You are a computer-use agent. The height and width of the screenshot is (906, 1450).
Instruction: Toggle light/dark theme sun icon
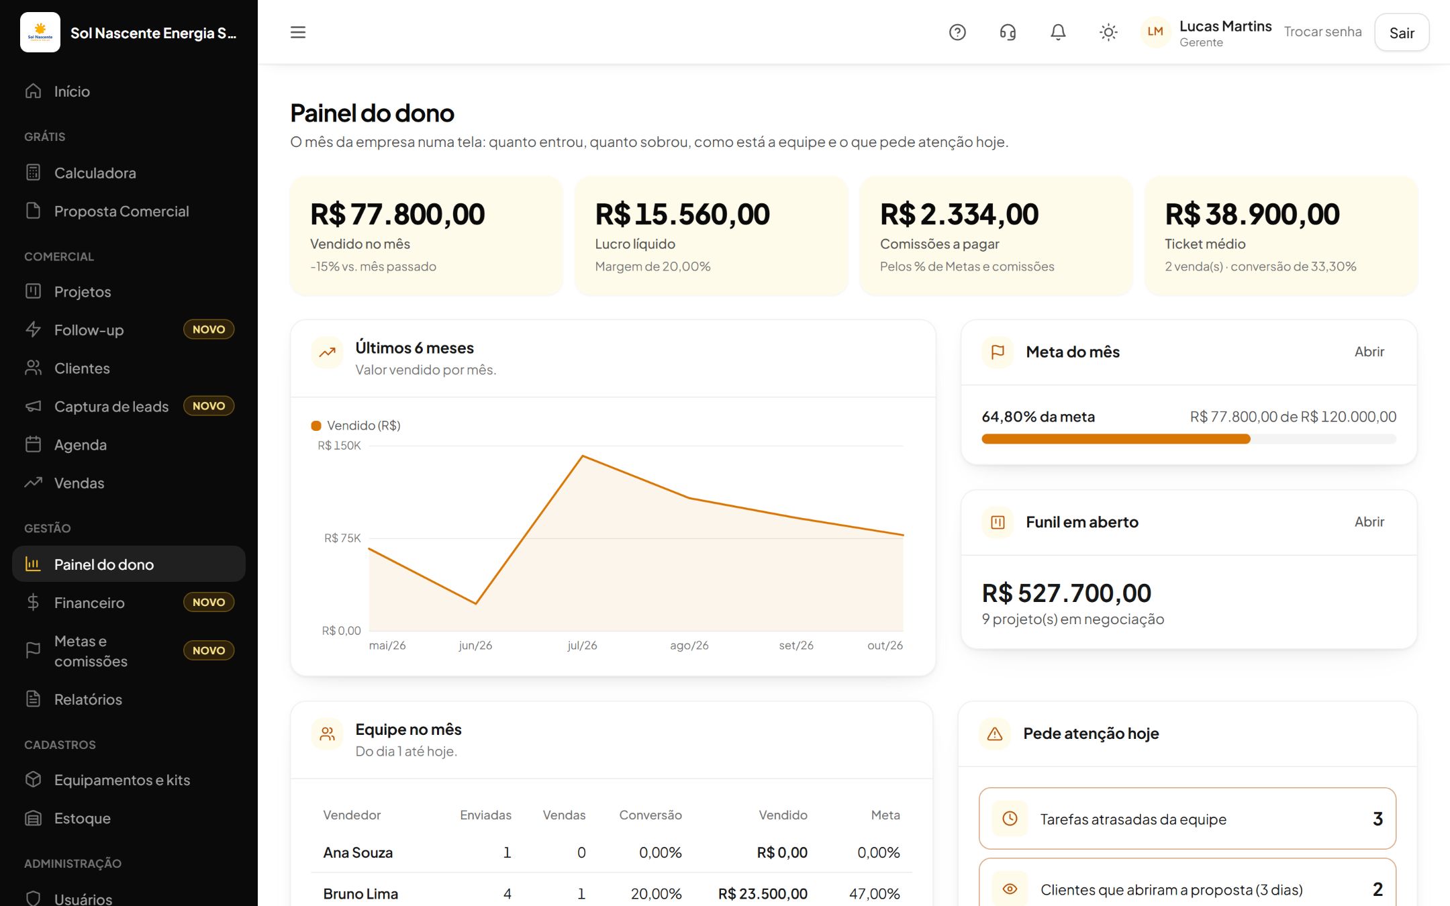coord(1108,32)
